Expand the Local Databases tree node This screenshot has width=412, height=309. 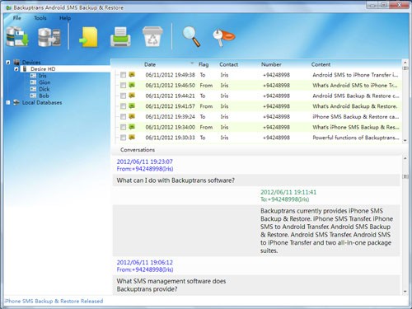[x=8, y=102]
